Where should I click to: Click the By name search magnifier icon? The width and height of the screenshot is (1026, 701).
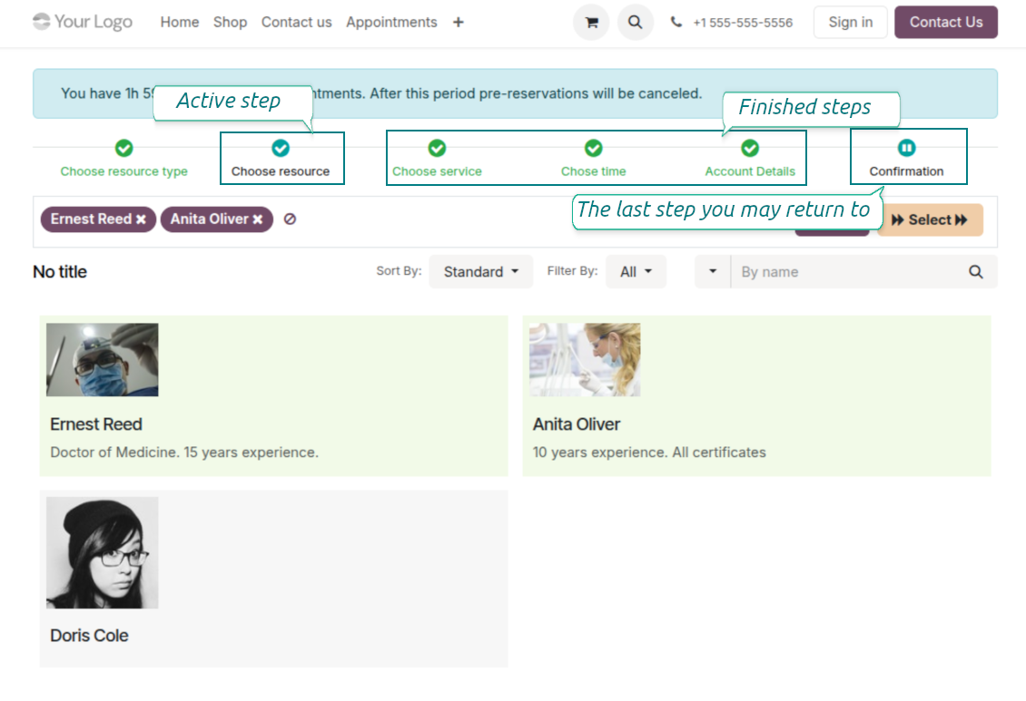975,272
